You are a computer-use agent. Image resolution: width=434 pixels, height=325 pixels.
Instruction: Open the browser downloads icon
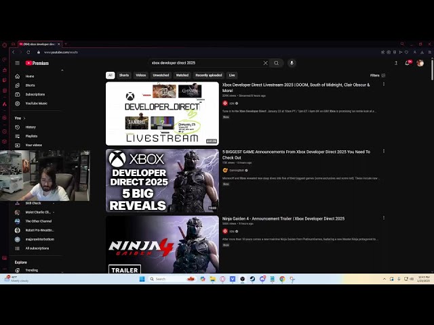coord(422,52)
